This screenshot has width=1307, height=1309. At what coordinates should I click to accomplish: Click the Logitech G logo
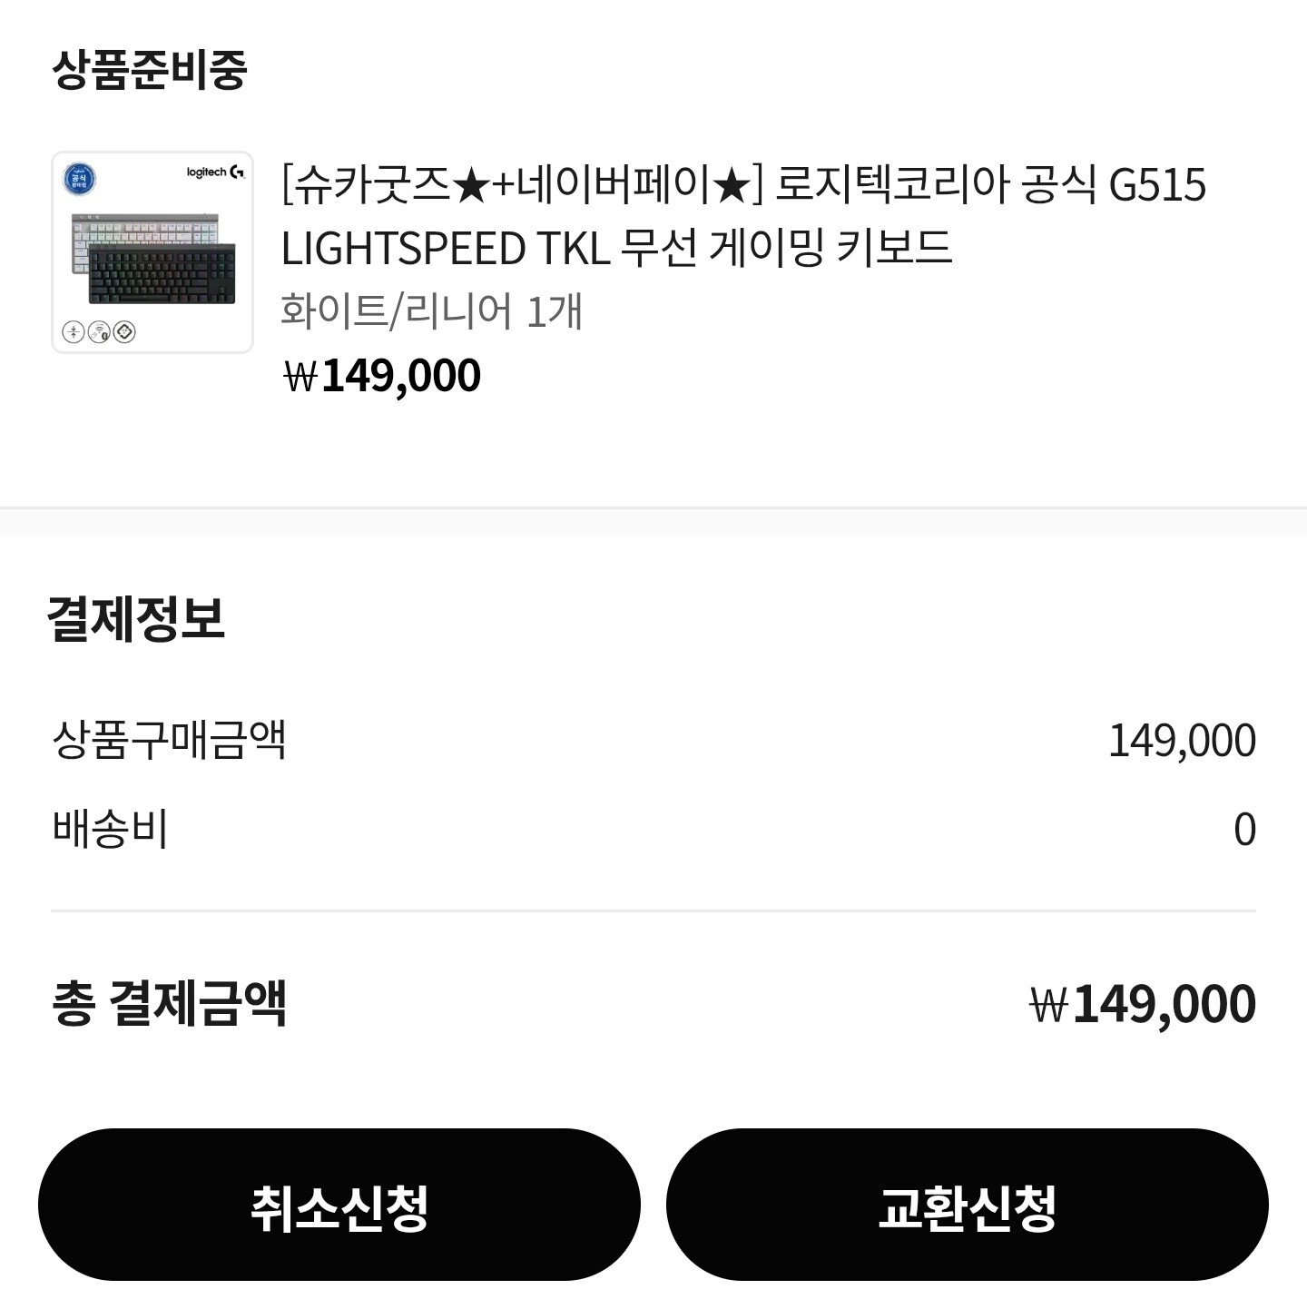pyautogui.click(x=216, y=172)
